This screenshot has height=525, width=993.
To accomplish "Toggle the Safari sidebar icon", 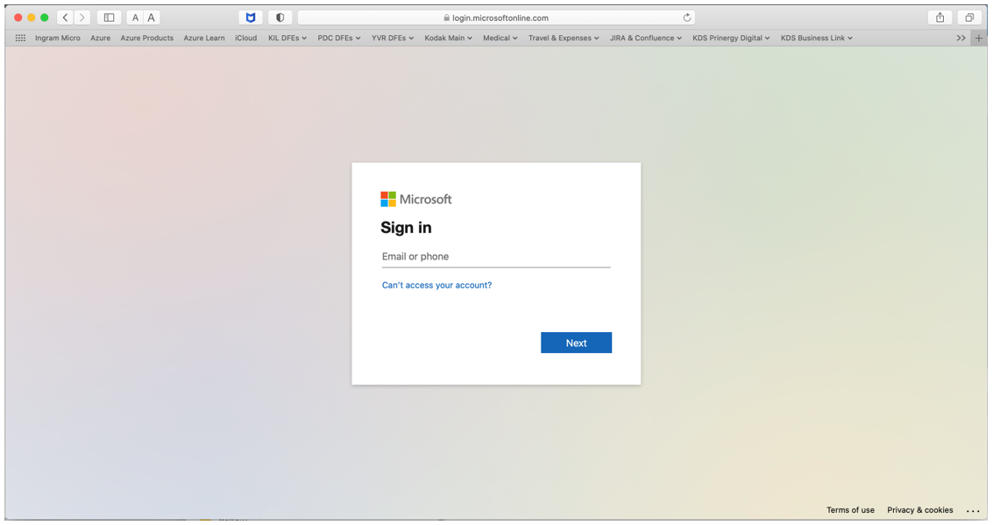I will 109,18.
